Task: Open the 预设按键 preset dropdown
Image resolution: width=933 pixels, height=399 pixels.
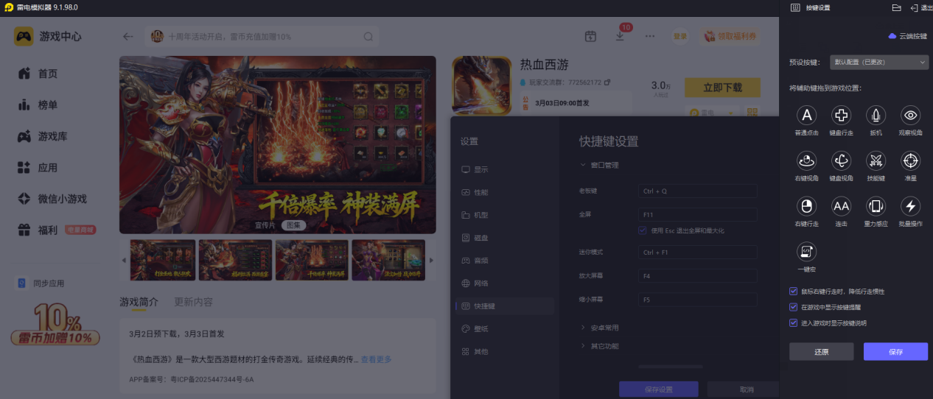Action: [x=878, y=63]
